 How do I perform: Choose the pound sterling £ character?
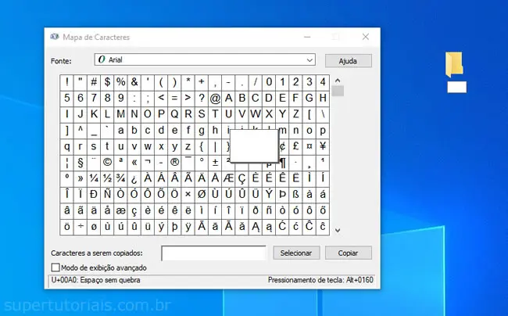pyautogui.click(x=295, y=146)
